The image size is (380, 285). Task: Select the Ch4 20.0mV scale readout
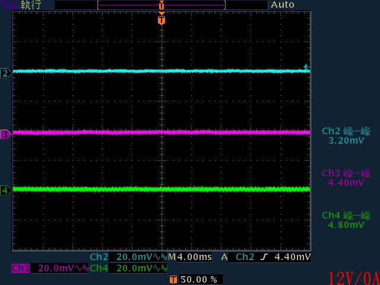134,268
